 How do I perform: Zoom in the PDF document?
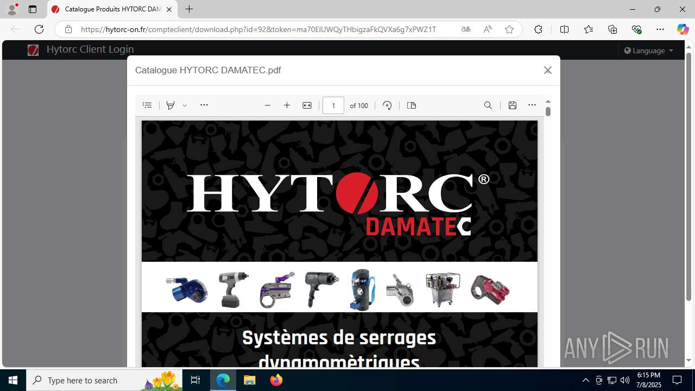[x=287, y=105]
